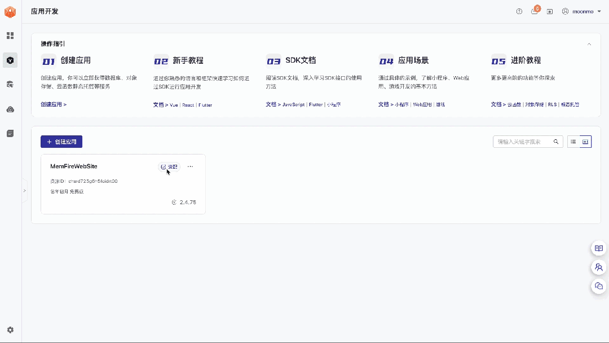Open the floating user support icon

coord(598,267)
